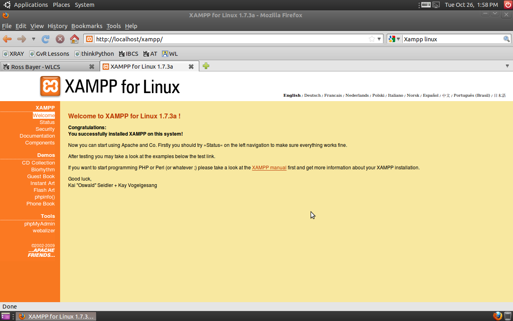The image size is (513, 321).
Task: Open the list all tabs dropdown arrow
Action: click(x=507, y=66)
